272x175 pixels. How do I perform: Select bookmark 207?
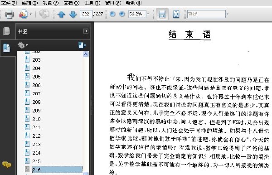click(36, 94)
